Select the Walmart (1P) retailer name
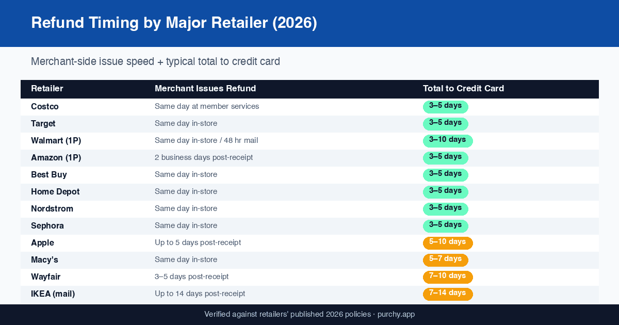The image size is (619, 325). [x=56, y=141]
